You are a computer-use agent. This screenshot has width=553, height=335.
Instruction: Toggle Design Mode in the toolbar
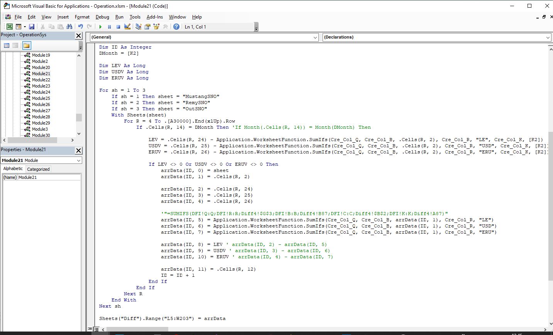[127, 27]
